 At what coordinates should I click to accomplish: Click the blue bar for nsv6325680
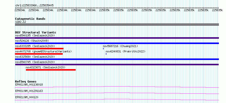[x=117, y=59]
